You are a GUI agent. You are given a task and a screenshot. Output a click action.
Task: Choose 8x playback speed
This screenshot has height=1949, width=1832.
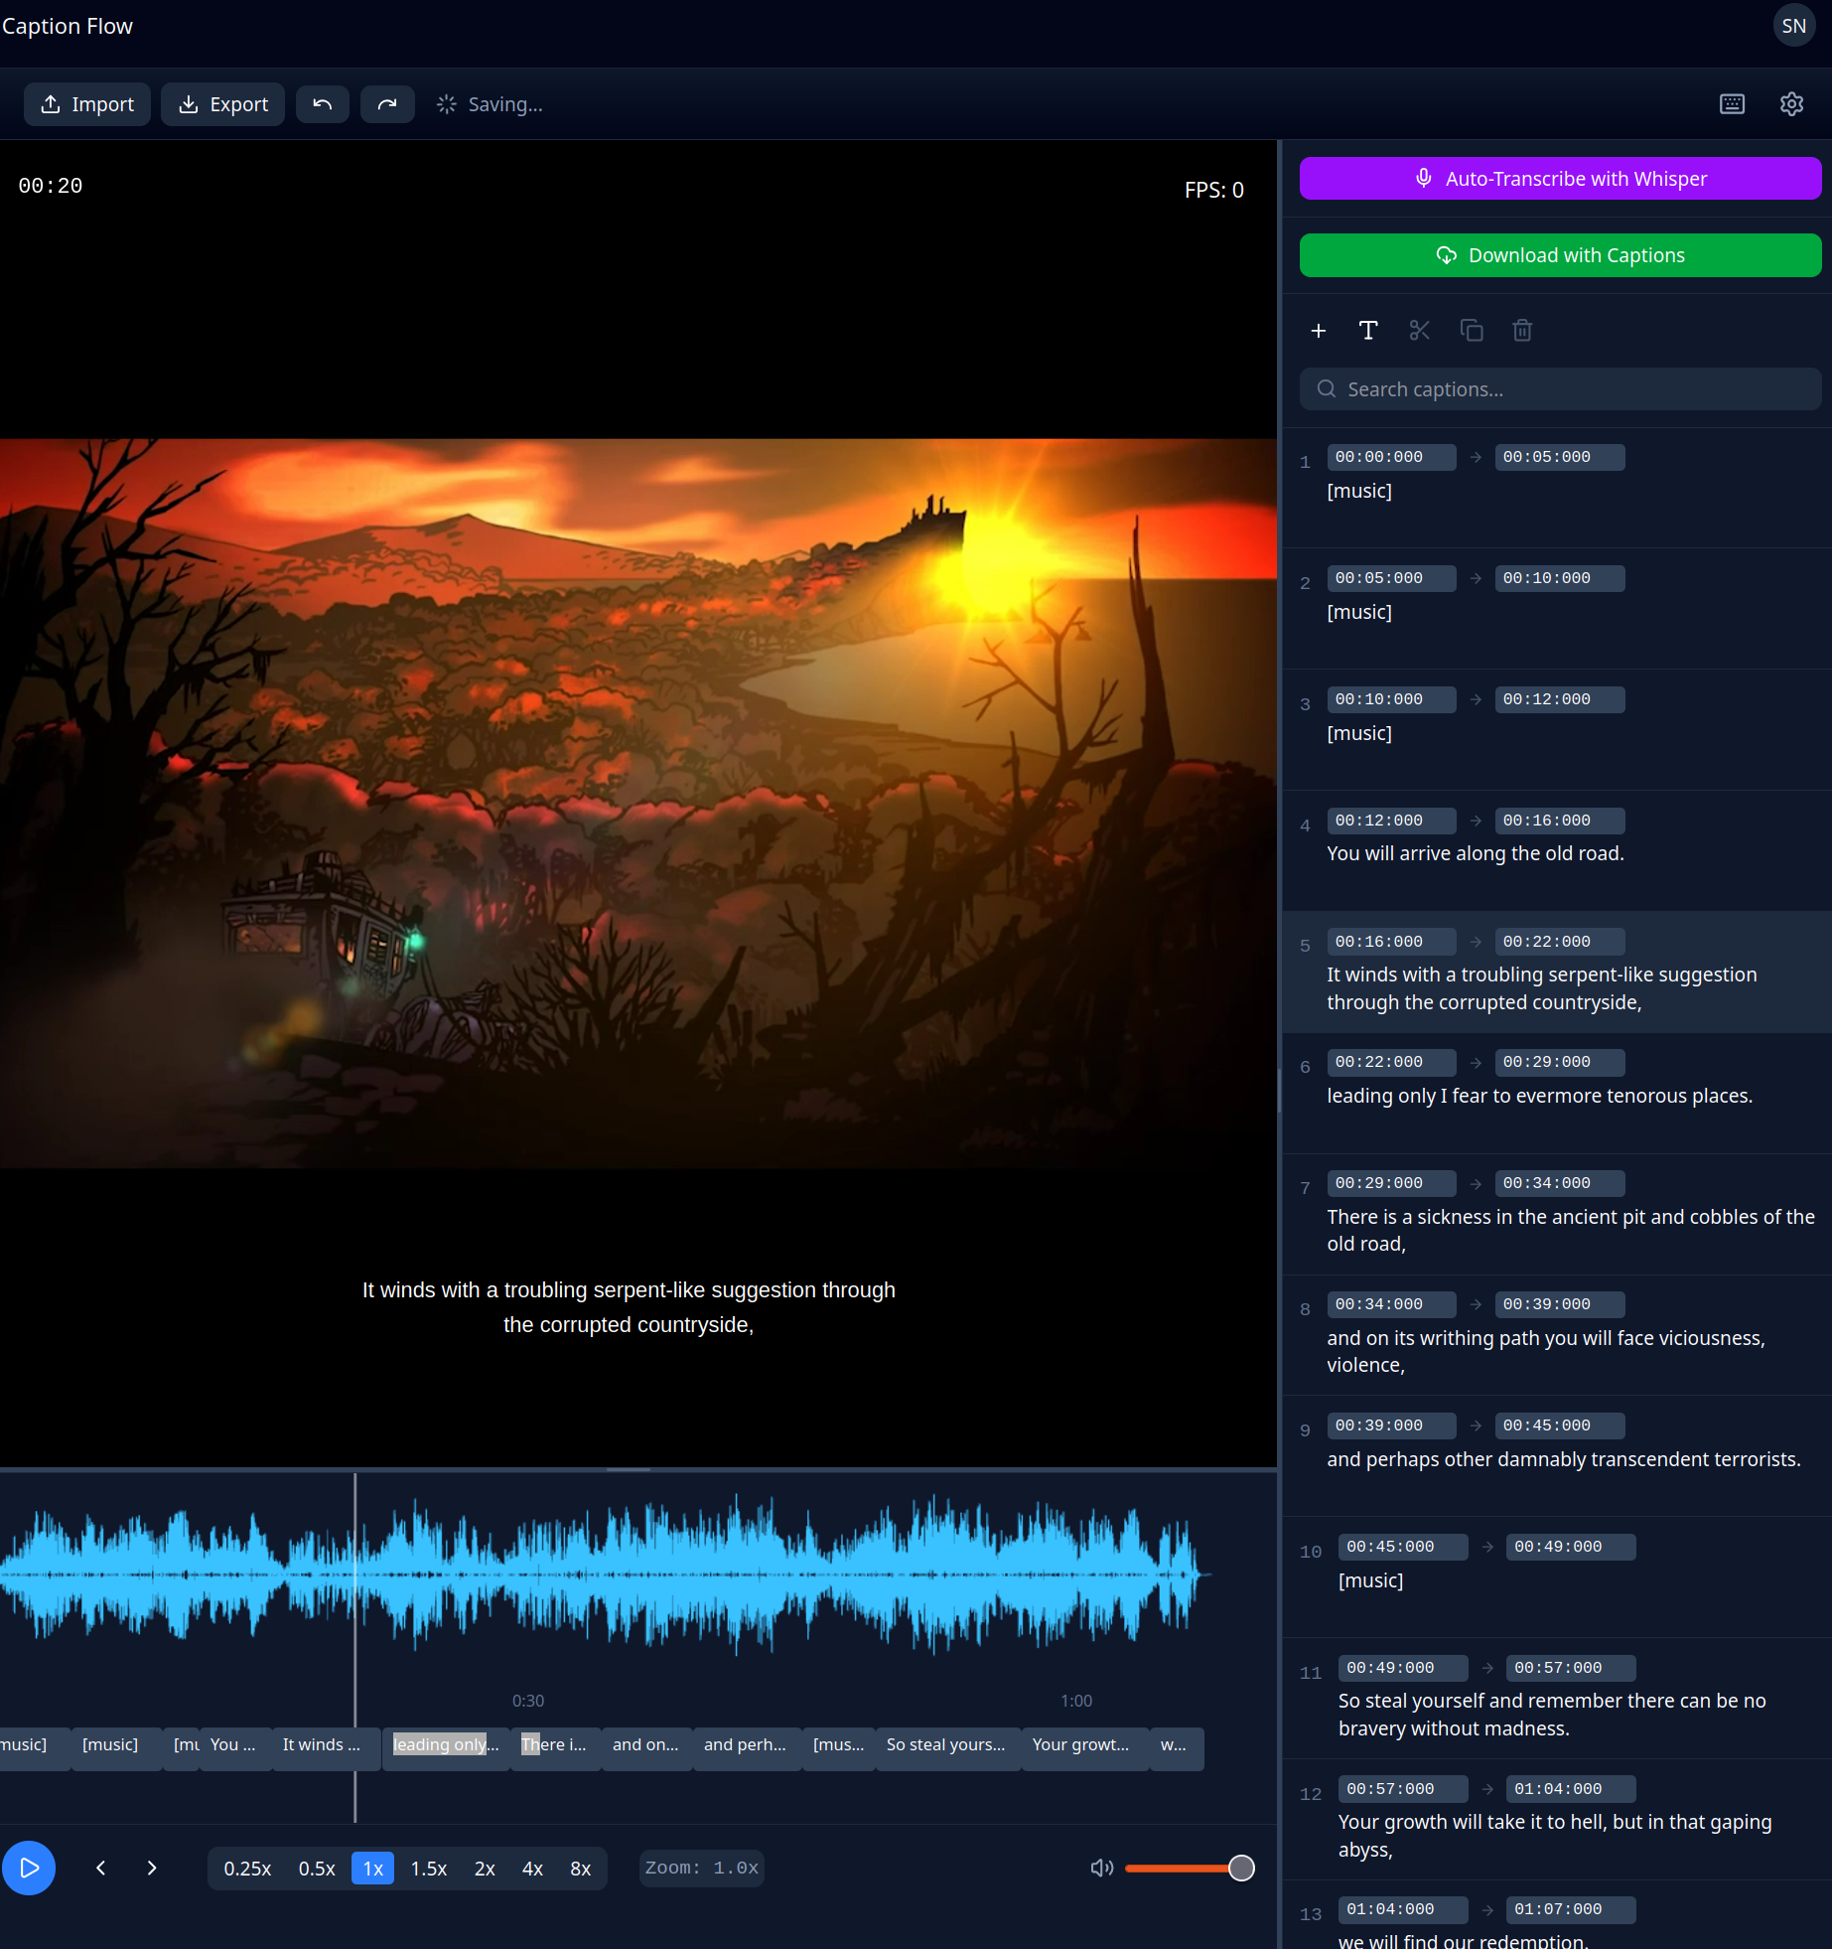click(581, 1869)
